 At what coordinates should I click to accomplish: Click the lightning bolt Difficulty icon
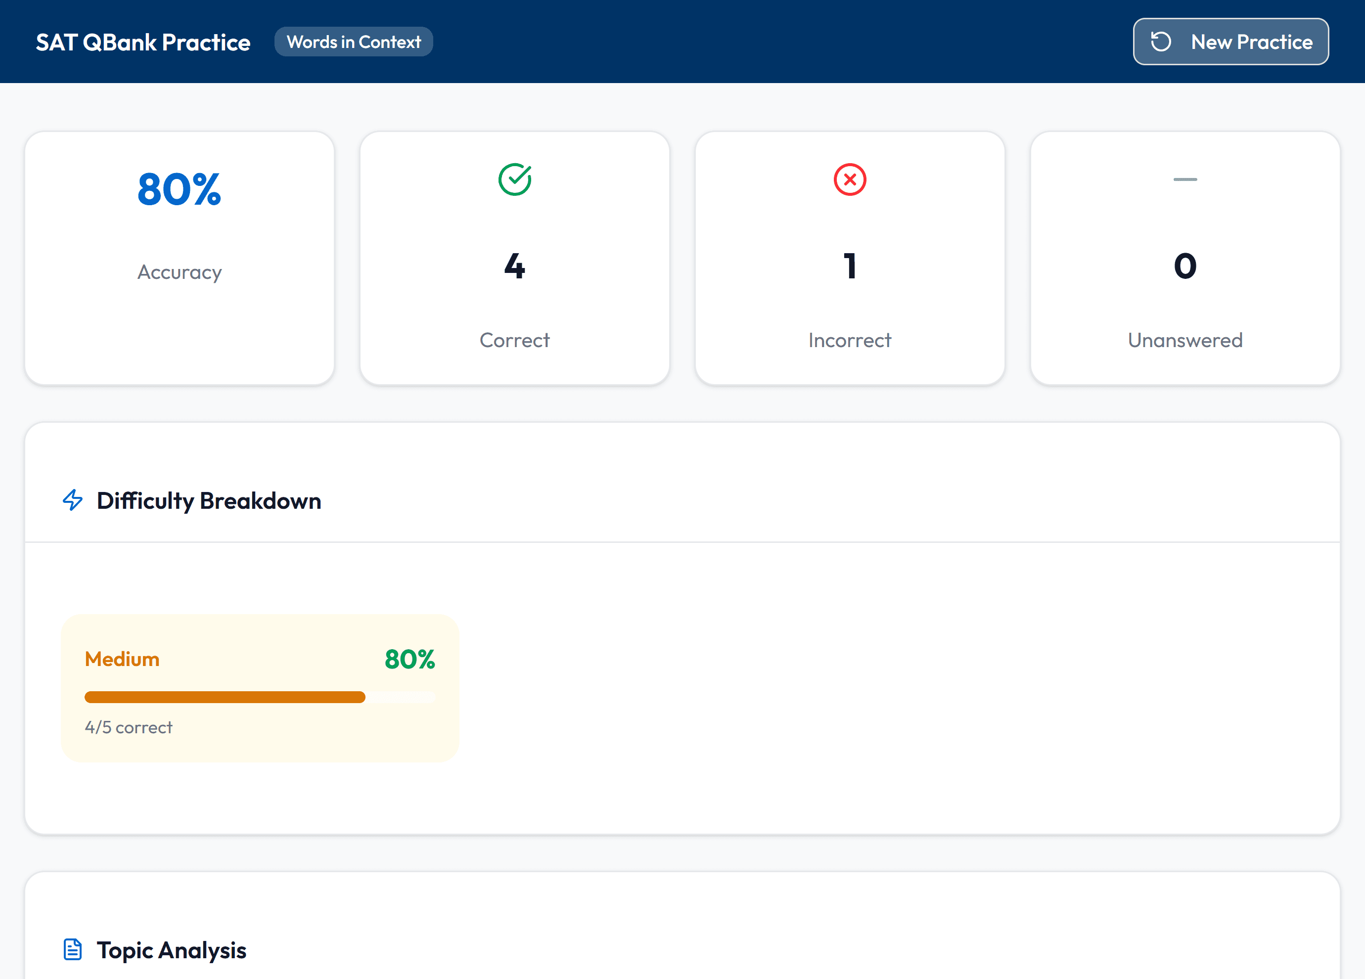click(73, 499)
